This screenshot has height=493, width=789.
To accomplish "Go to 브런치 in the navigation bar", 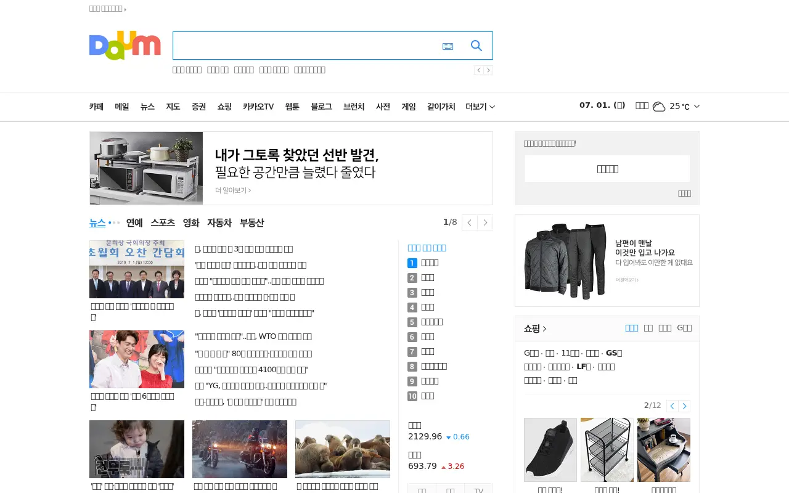I will [354, 107].
